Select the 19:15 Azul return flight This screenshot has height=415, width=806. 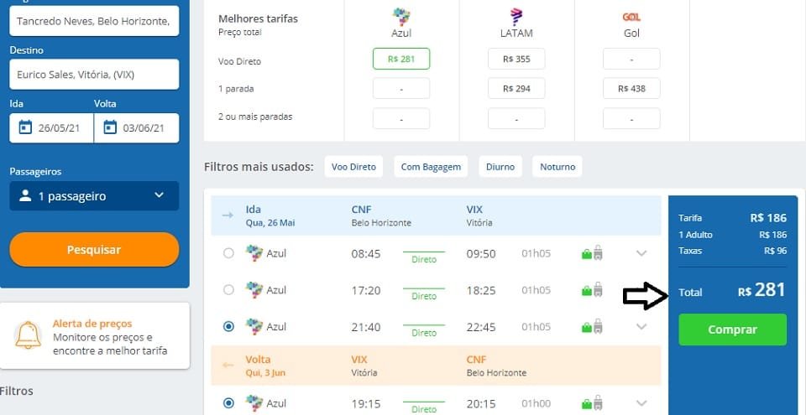pyautogui.click(x=228, y=402)
